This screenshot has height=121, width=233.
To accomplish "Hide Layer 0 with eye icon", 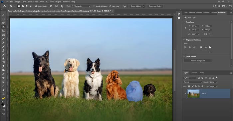I will tap(184, 94).
